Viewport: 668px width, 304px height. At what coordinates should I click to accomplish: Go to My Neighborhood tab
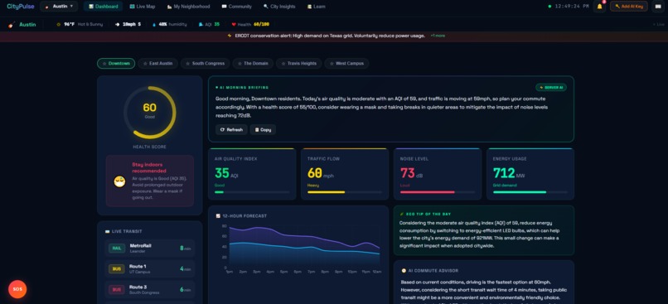188,7
